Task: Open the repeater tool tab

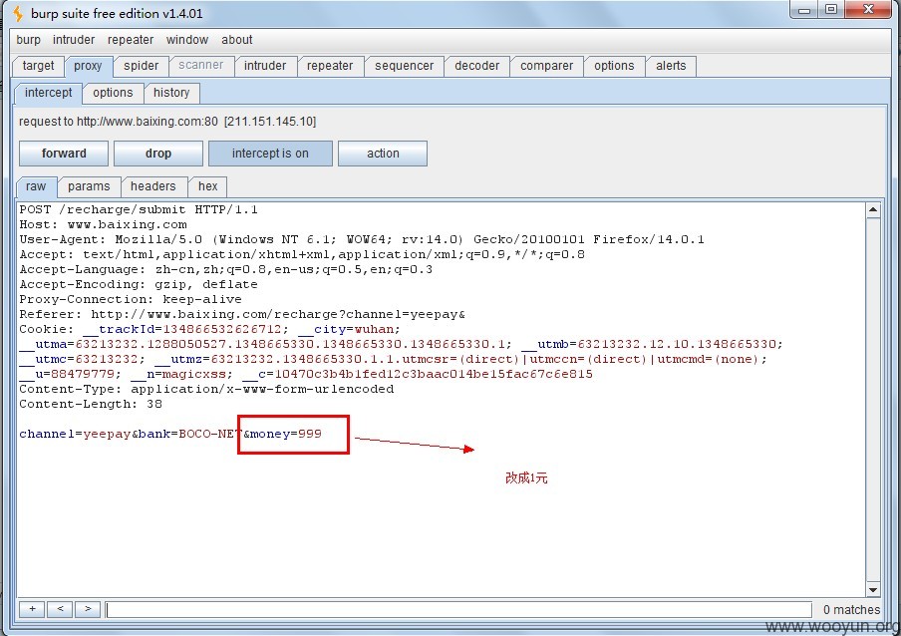Action: tap(330, 66)
